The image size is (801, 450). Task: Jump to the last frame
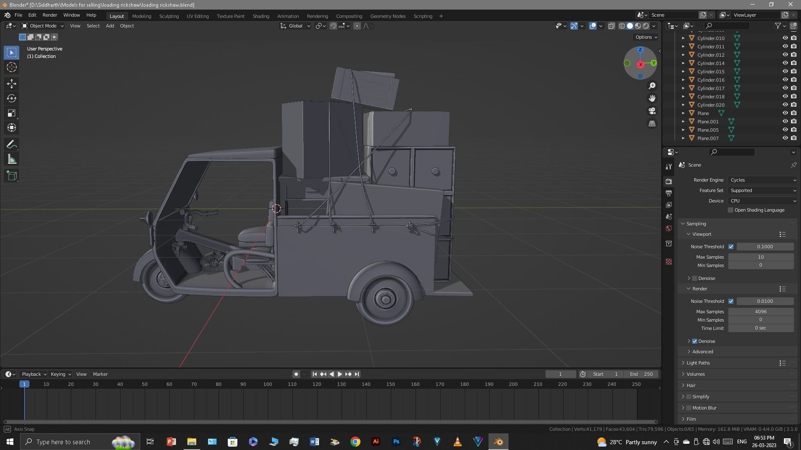pyautogui.click(x=357, y=374)
